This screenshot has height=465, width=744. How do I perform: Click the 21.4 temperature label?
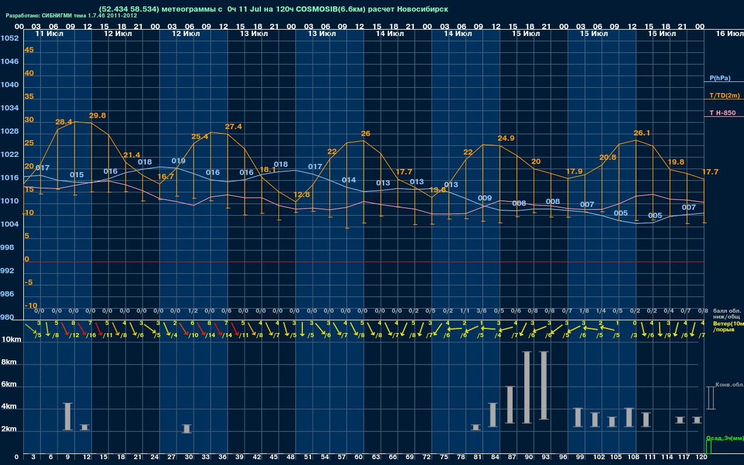132,155
